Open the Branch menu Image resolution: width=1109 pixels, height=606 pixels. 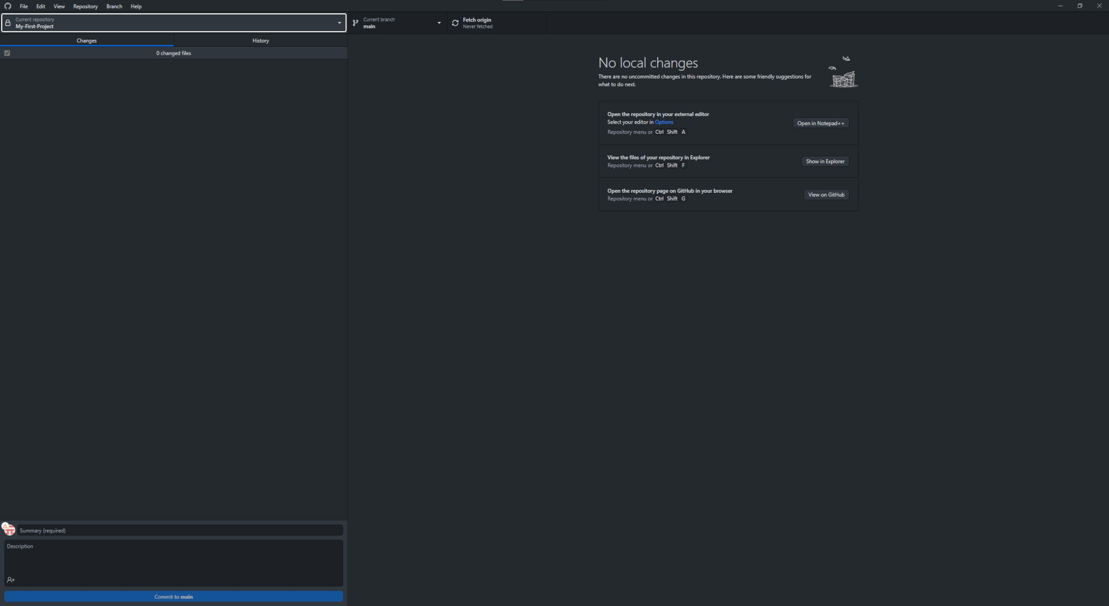114,6
